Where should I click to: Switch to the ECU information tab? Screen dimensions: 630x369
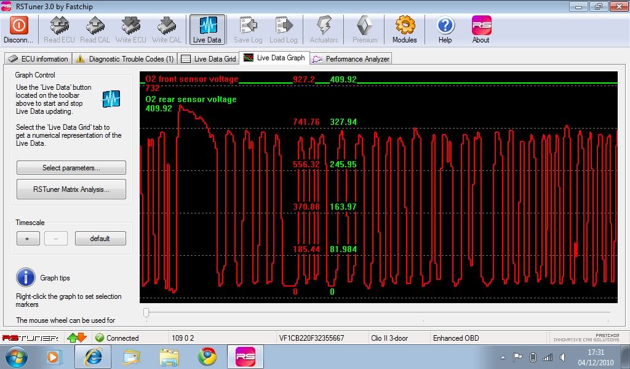(x=38, y=59)
